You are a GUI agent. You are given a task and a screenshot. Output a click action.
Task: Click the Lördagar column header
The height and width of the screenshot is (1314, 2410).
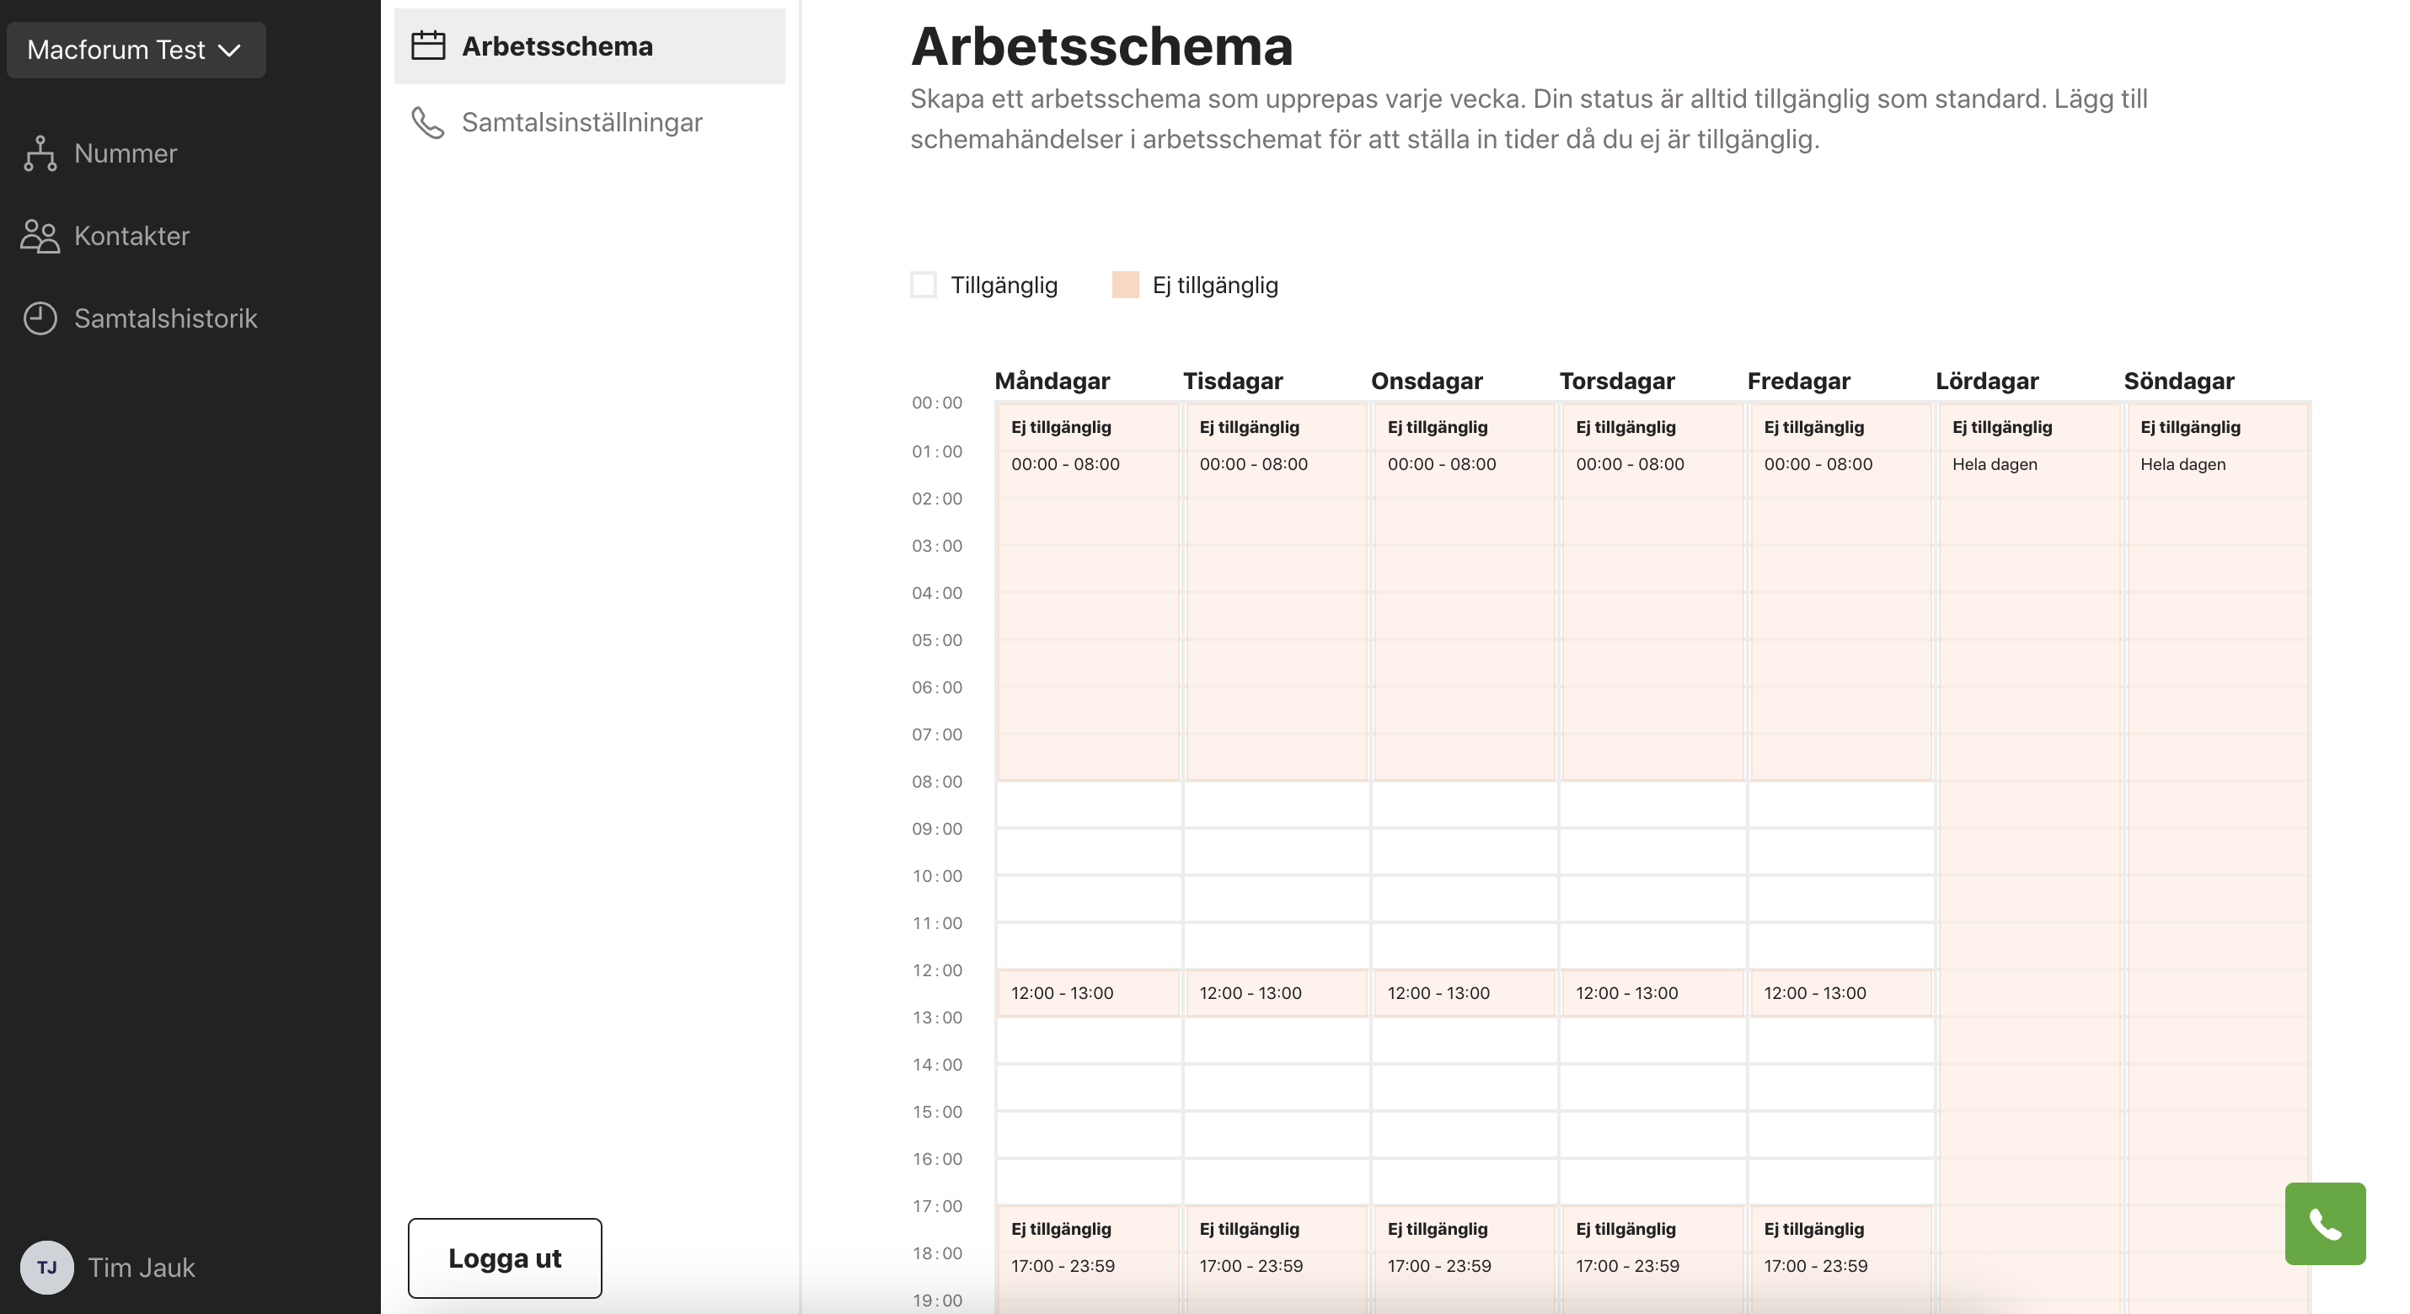pos(1987,381)
